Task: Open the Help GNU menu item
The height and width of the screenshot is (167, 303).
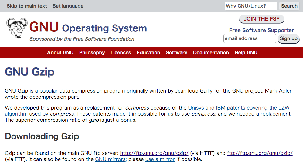Action: coord(246,53)
